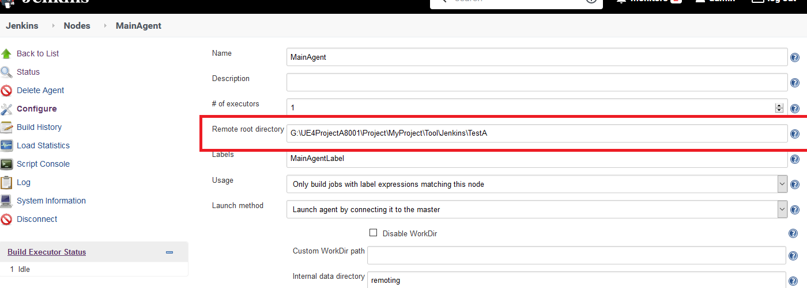Click the Build History notepad icon

pyautogui.click(x=6, y=128)
